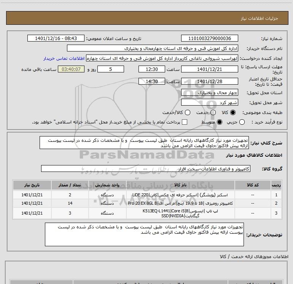Viewport: 293px width, 284px height.
Task: Click the deadline time field 12:30
Action: (152, 69)
